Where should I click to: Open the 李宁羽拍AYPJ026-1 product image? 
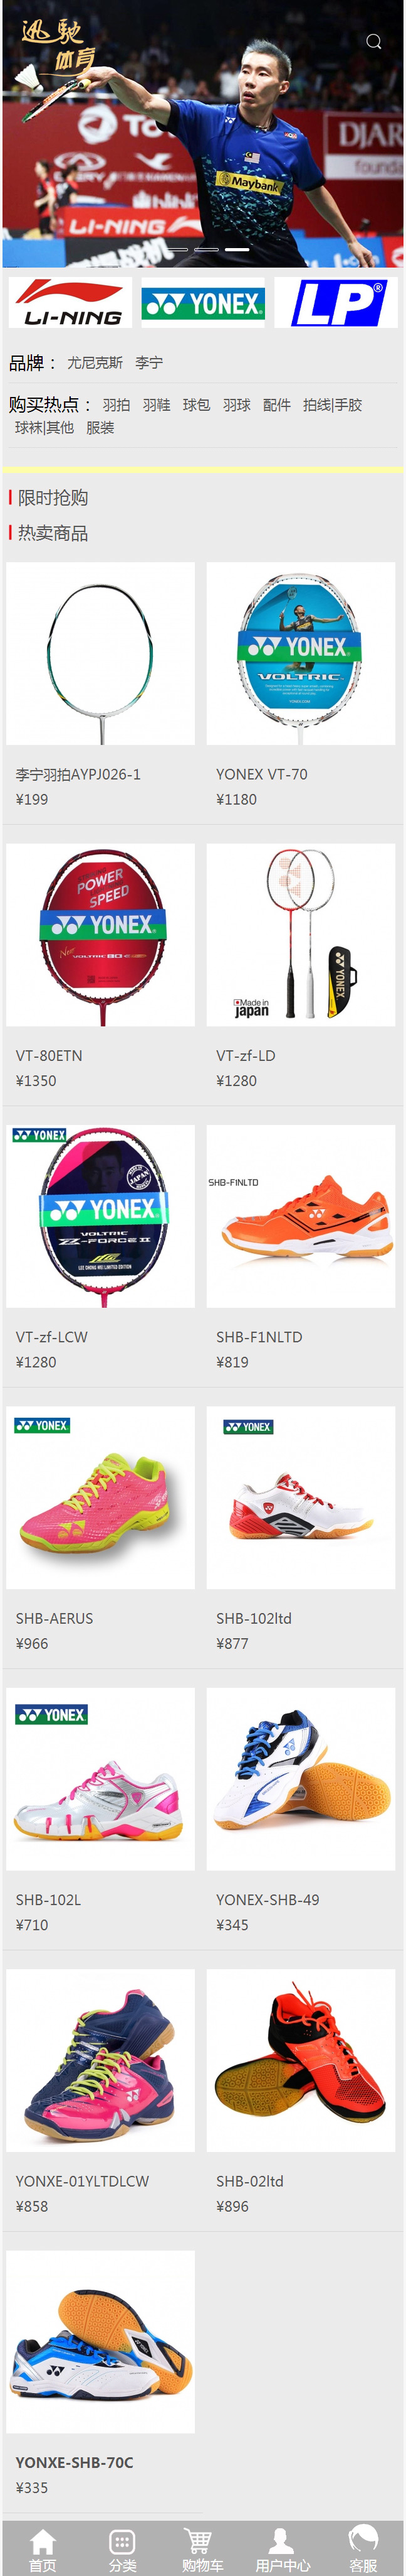[101, 653]
